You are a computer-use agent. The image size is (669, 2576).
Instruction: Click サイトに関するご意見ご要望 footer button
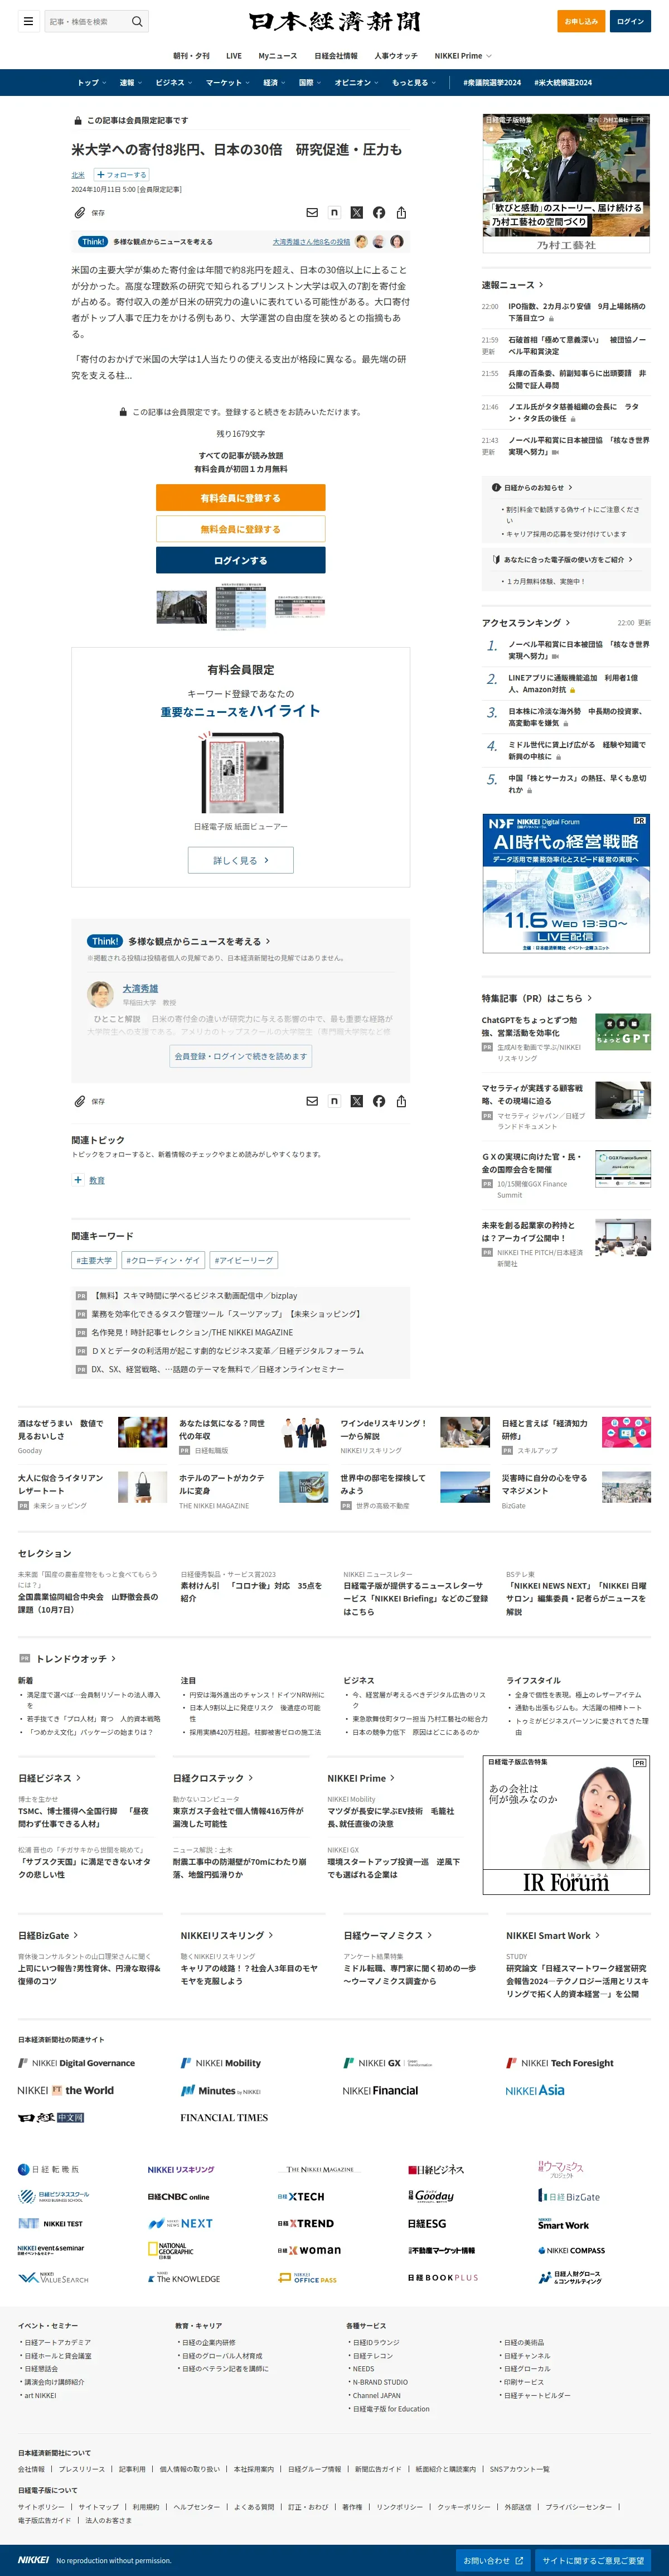593,2560
